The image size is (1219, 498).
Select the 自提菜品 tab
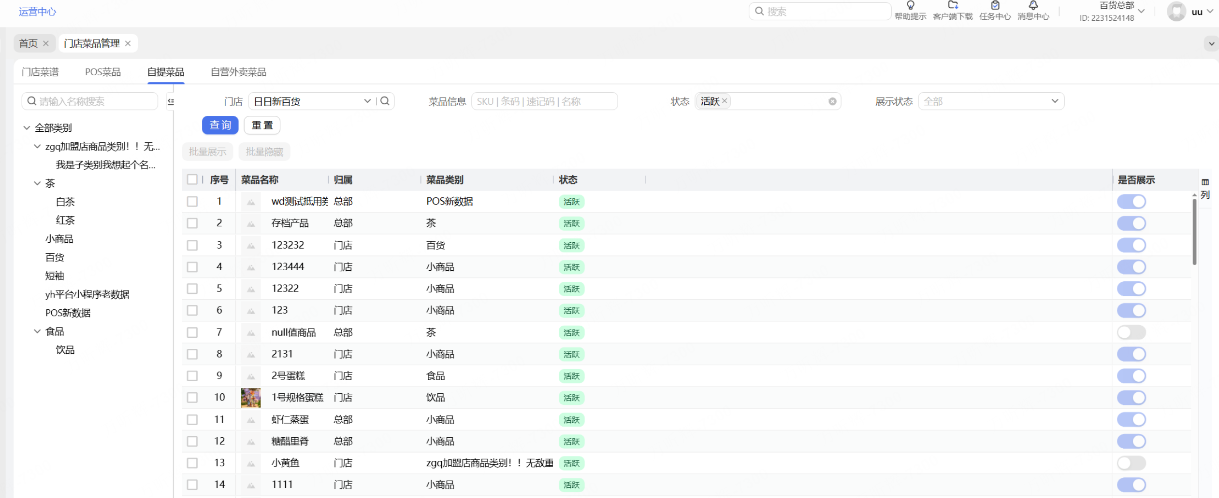[x=166, y=72]
